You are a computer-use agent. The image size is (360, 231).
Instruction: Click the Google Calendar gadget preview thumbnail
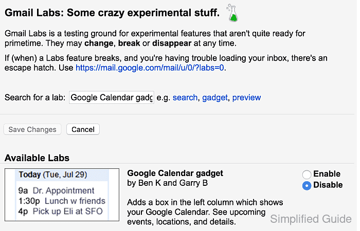(62, 195)
